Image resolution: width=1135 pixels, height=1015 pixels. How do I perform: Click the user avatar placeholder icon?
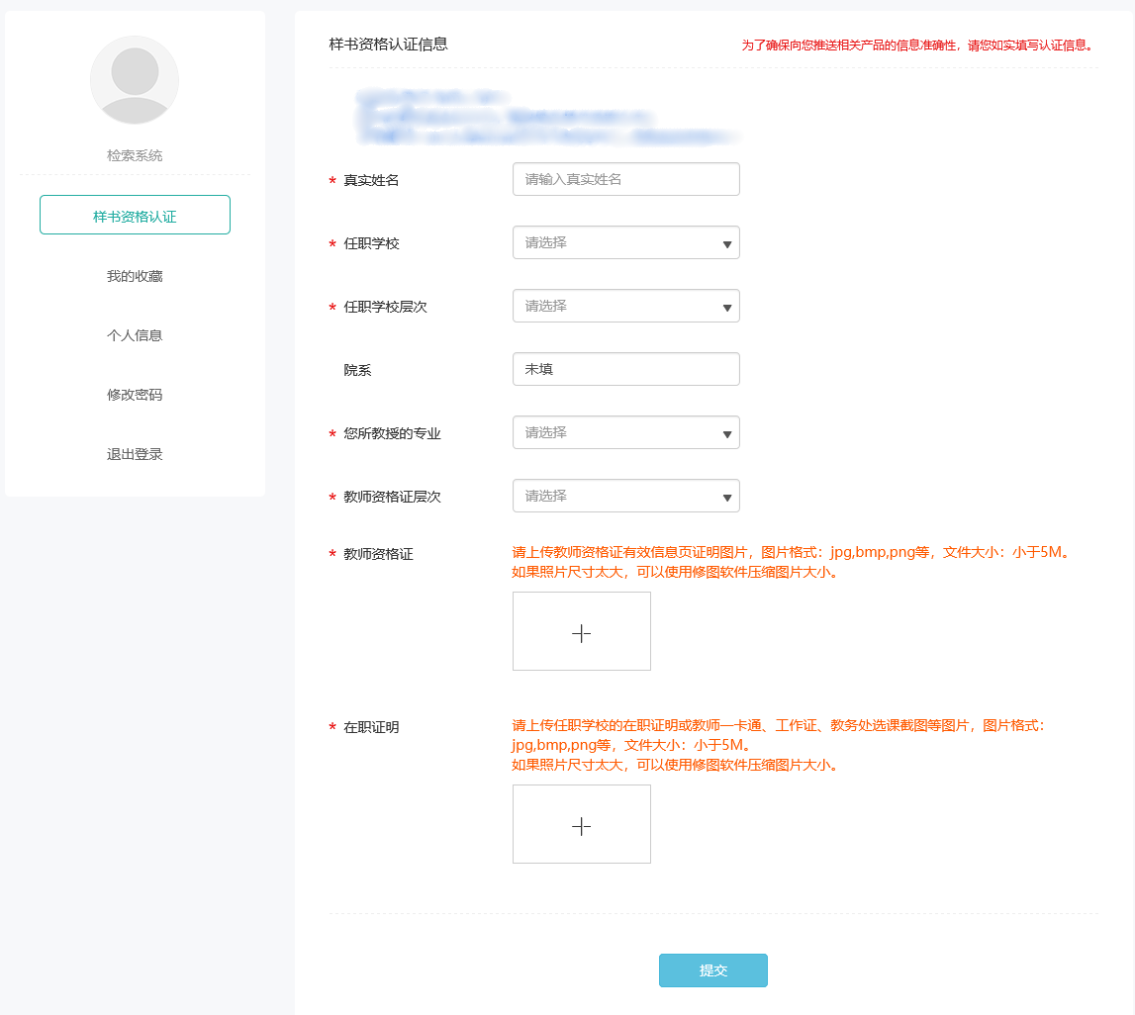[135, 80]
